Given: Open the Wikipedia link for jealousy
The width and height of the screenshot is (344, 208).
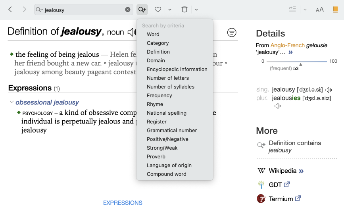Looking at the screenshot, I should pyautogui.click(x=282, y=171).
